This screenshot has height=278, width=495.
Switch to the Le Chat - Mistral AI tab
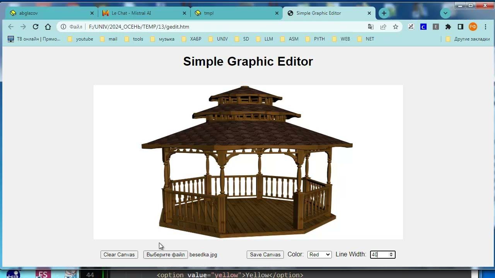(x=144, y=13)
